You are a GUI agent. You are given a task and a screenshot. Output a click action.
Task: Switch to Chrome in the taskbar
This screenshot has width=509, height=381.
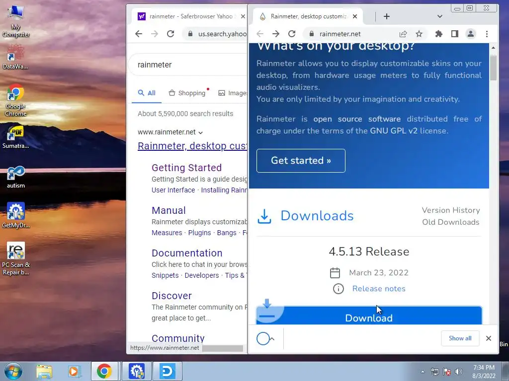104,371
